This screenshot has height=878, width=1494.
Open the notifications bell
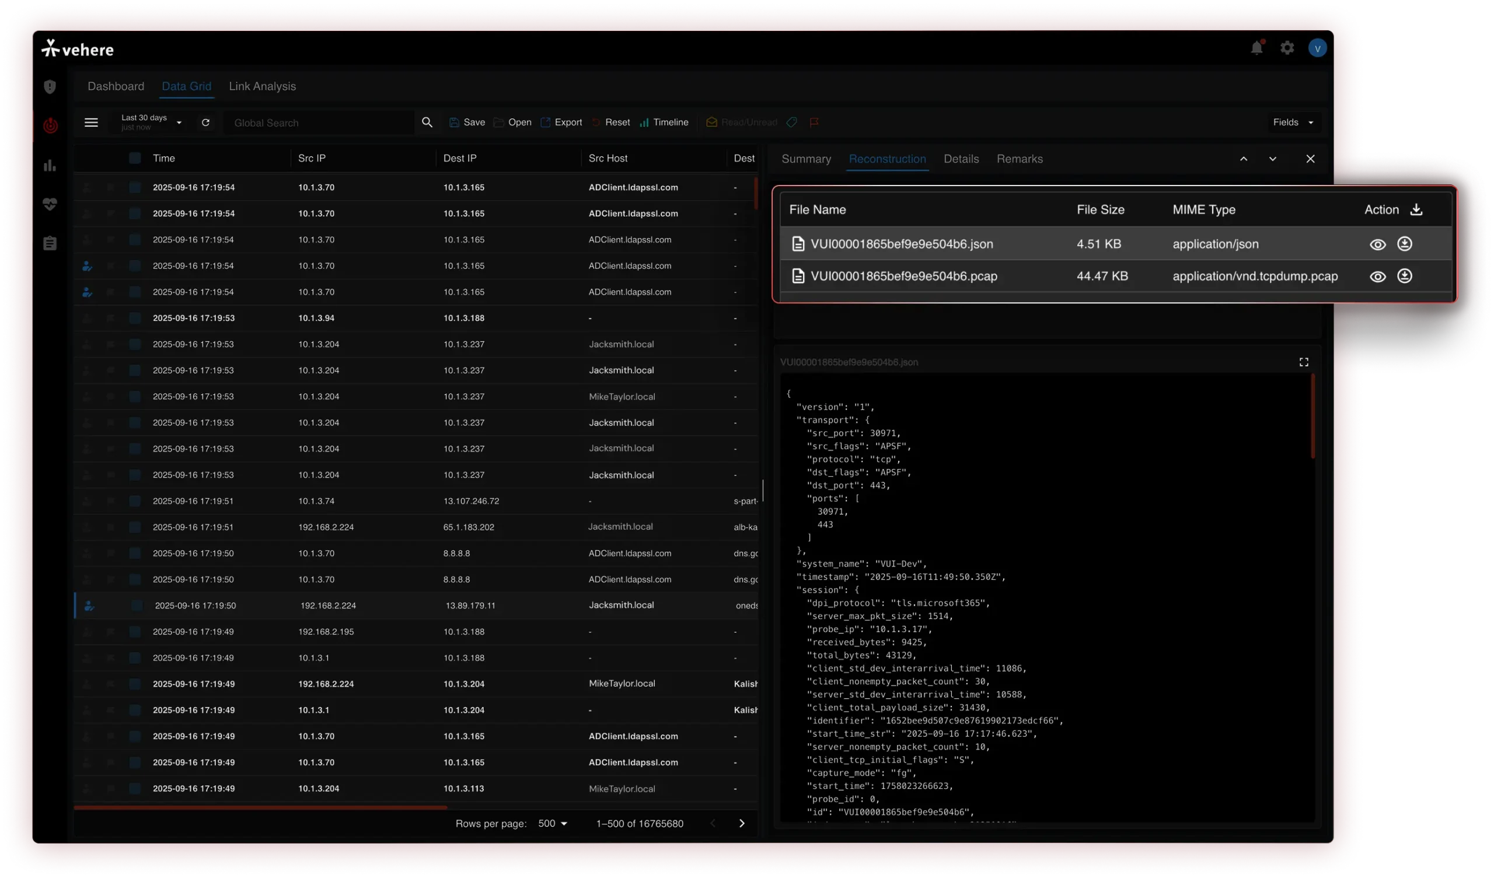coord(1256,48)
